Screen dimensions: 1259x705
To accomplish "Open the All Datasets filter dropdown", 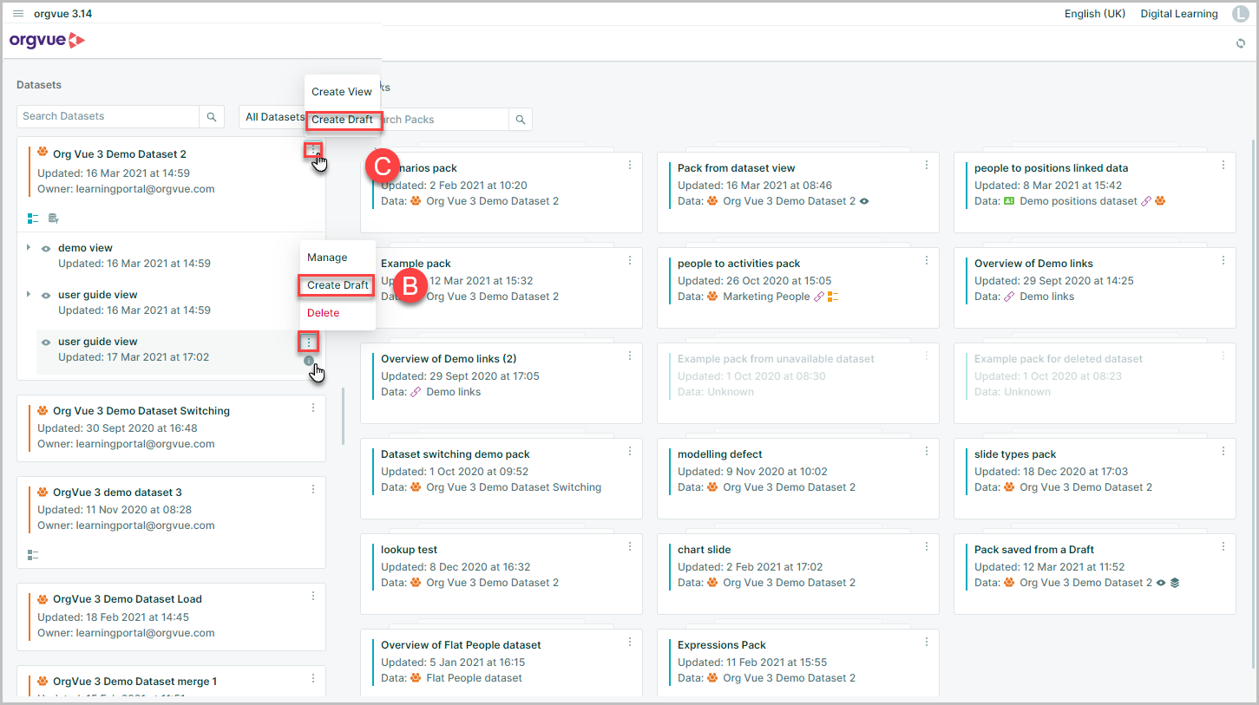I will coord(274,117).
